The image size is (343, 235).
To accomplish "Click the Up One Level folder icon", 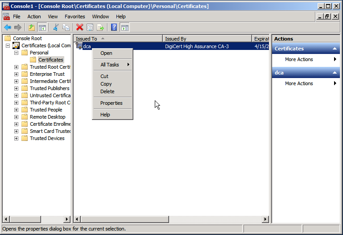I will coord(32,28).
